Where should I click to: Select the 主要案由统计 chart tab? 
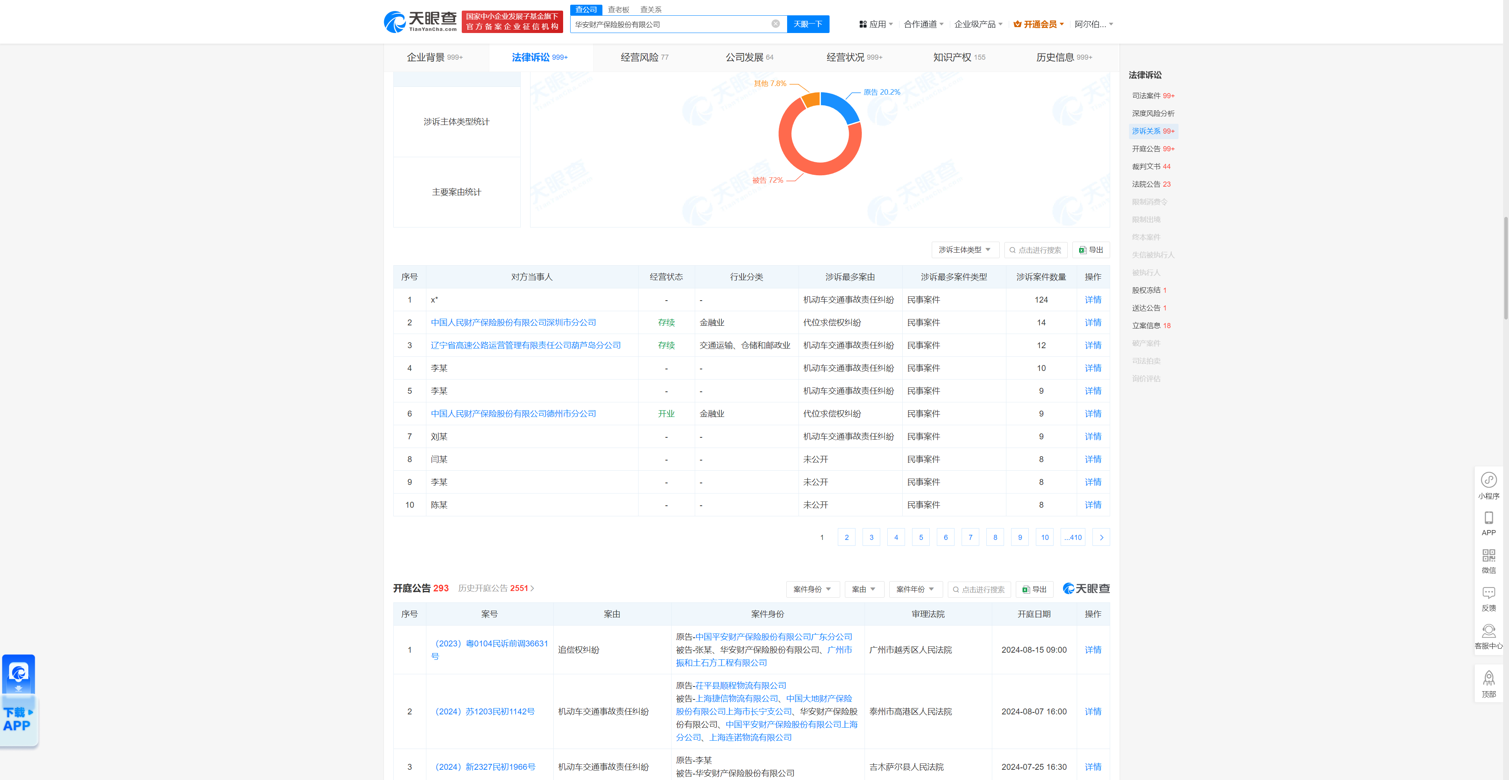pyautogui.click(x=456, y=192)
